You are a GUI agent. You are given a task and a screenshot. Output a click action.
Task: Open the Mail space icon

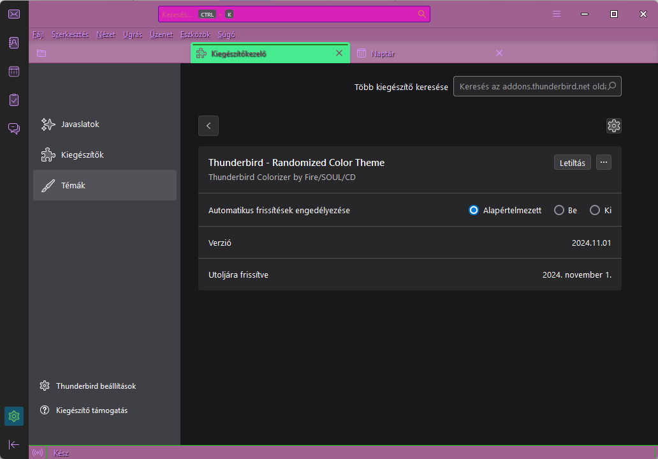pyautogui.click(x=14, y=14)
